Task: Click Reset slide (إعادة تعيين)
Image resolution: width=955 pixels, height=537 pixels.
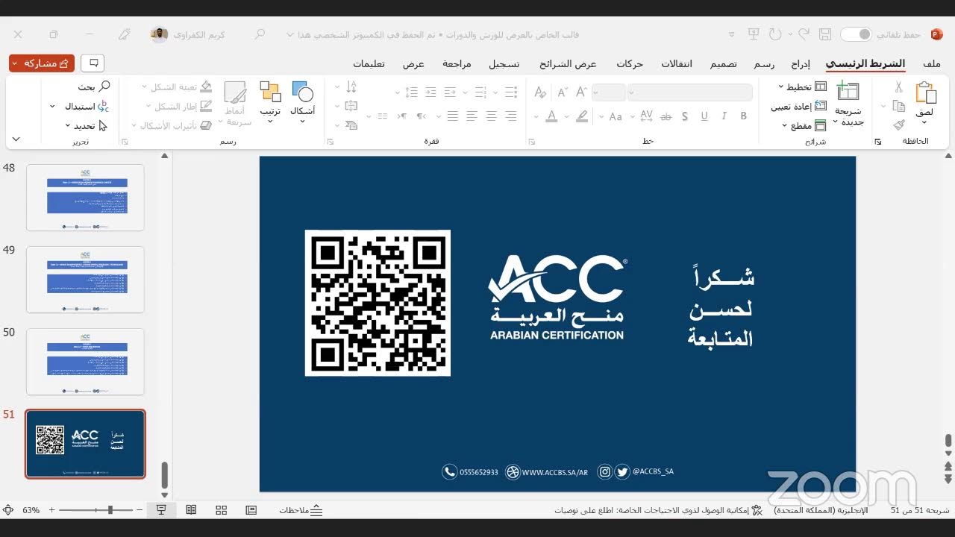Action: coord(798,106)
